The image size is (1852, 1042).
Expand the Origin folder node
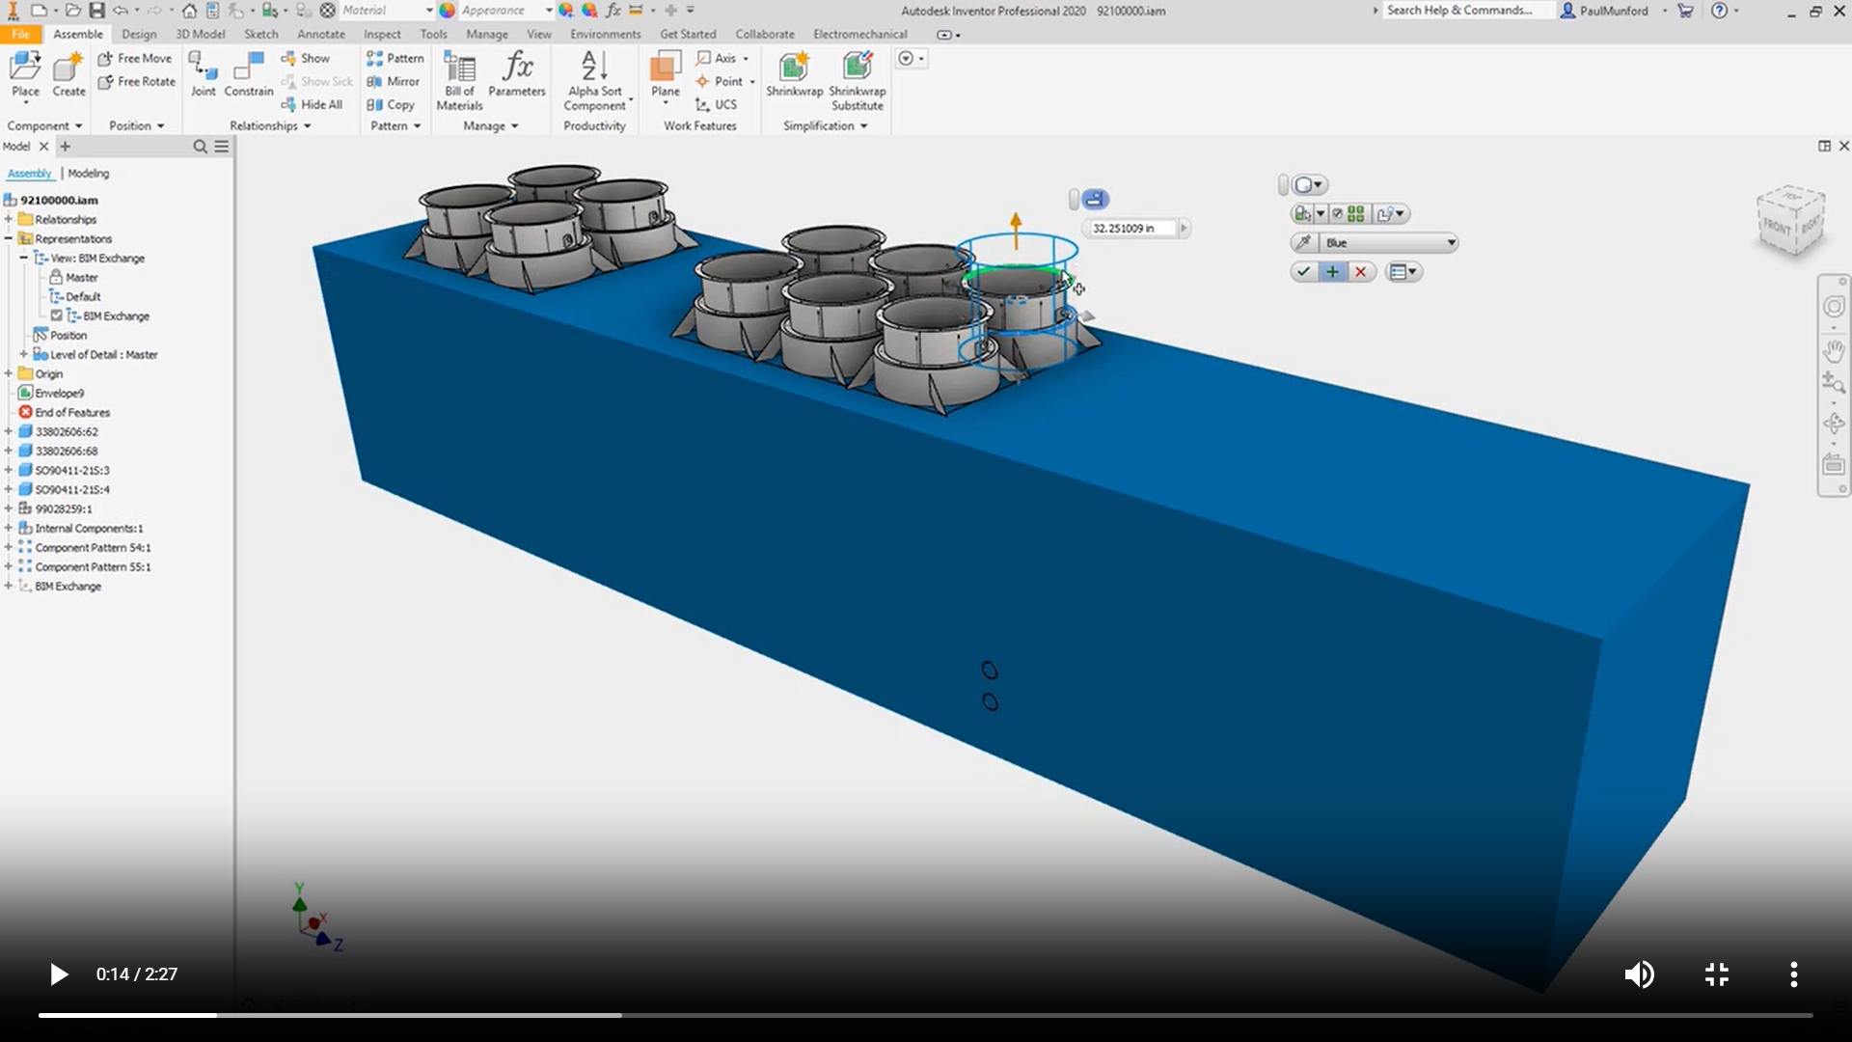click(9, 373)
